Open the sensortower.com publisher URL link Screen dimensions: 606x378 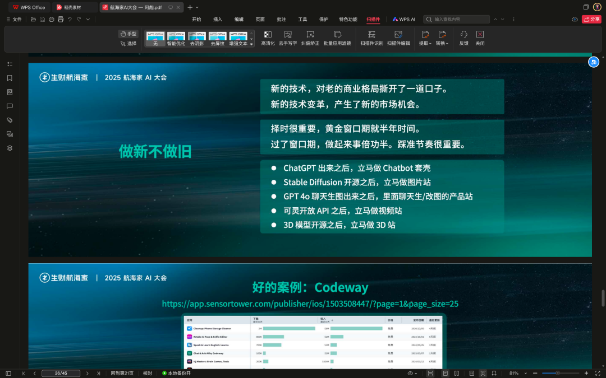pos(310,304)
